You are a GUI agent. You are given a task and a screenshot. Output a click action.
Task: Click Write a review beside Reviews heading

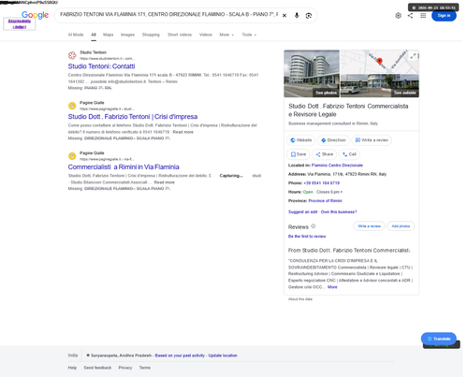pos(369,226)
